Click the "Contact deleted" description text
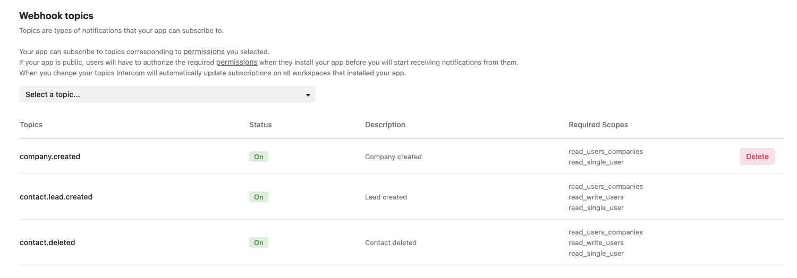The width and height of the screenshot is (797, 278). pyautogui.click(x=391, y=242)
